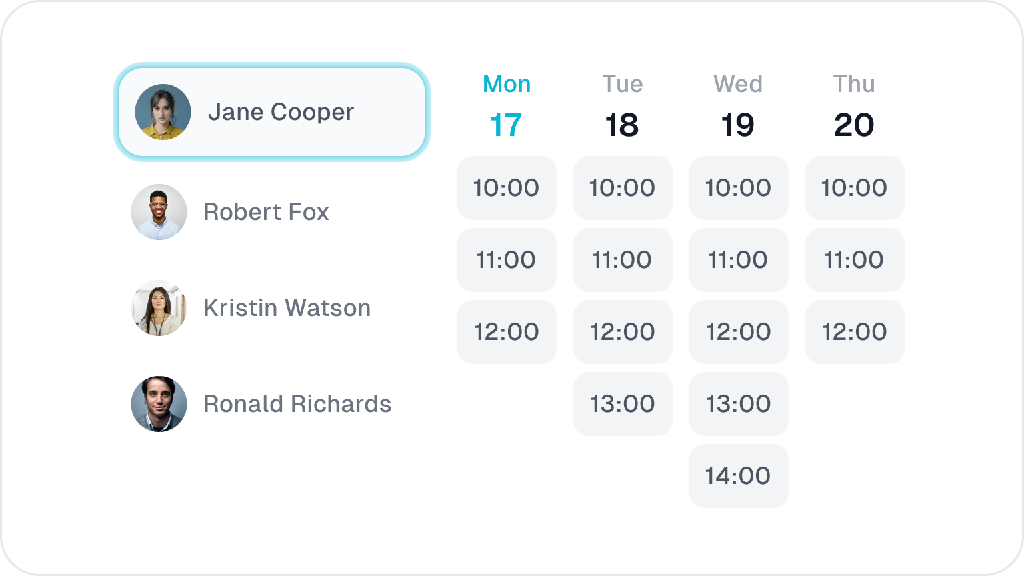
Task: Book Thursday's 12:00 slot
Action: (x=855, y=332)
